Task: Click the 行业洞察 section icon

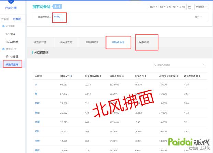Action: click(3, 26)
